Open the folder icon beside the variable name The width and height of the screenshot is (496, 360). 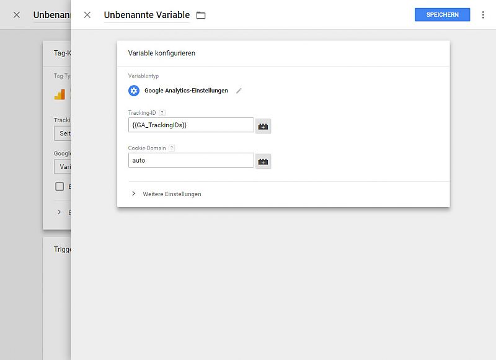(201, 15)
